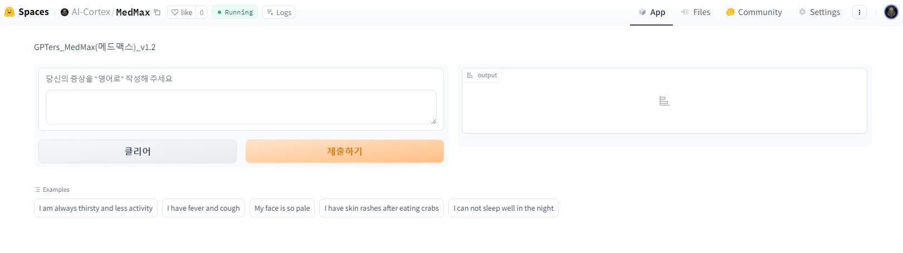The height and width of the screenshot is (253, 903).
Task: Click the Hugging Face Spaces logo
Action: tap(9, 12)
